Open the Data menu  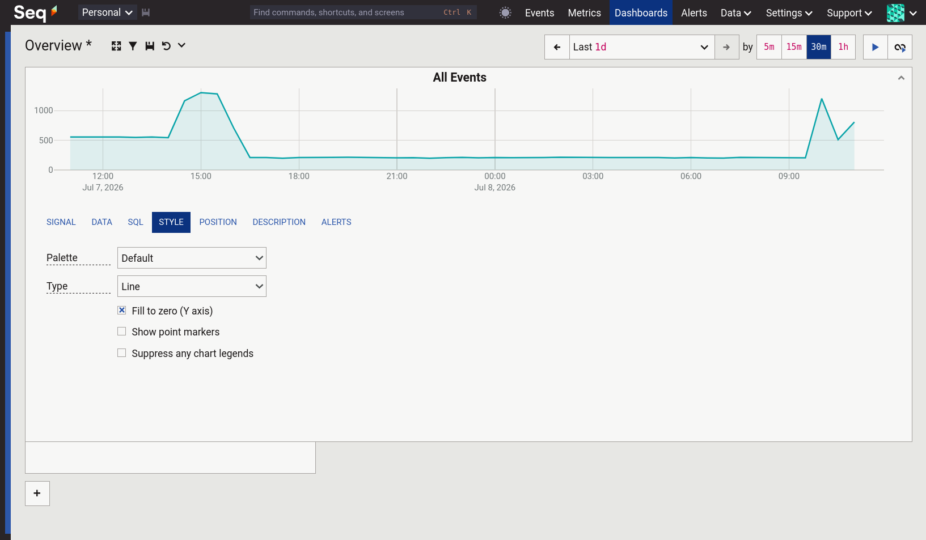coord(736,12)
